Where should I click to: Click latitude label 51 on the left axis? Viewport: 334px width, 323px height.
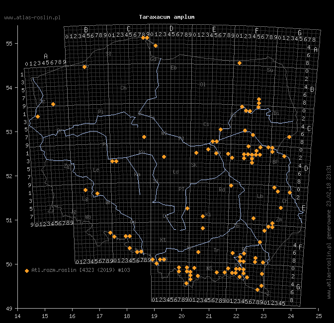9,220
